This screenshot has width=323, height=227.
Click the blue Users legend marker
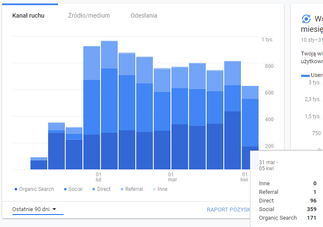305,75
